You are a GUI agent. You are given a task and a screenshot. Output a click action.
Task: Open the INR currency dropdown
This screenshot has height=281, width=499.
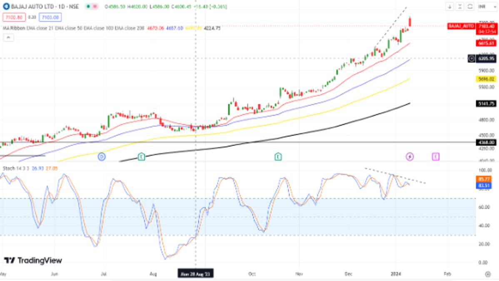pyautogui.click(x=487, y=7)
